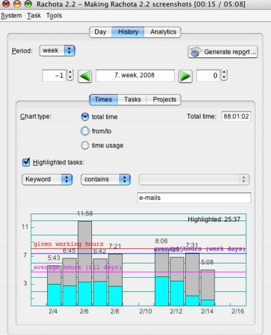Open the Period week dropdown
This screenshot has height=335, width=271.
[x=57, y=50]
